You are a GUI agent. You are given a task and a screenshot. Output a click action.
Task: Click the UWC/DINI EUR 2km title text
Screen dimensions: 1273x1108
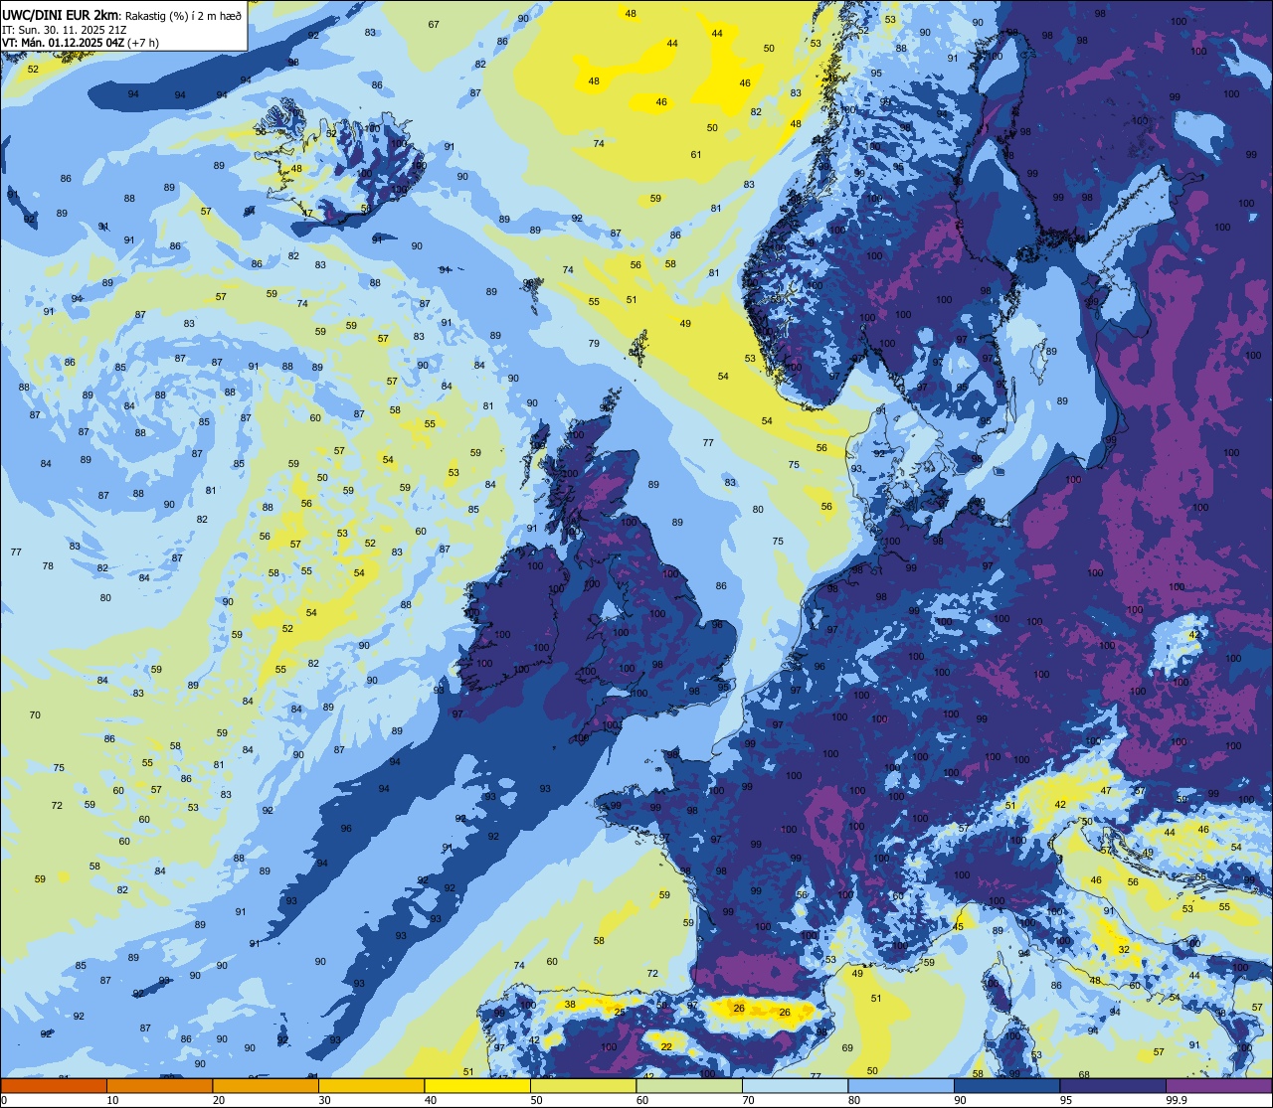(59, 14)
